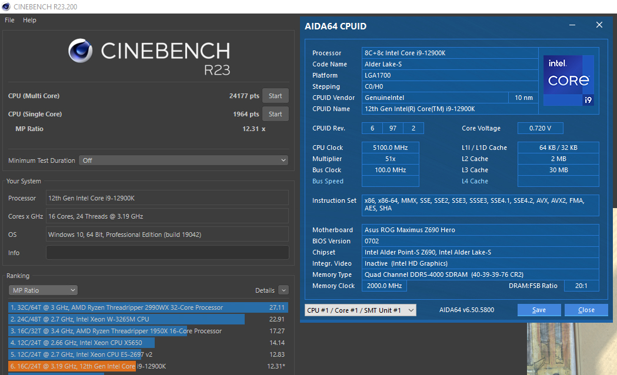
Task: Click the Cinebench title bar app icon
Action: [x=6, y=6]
